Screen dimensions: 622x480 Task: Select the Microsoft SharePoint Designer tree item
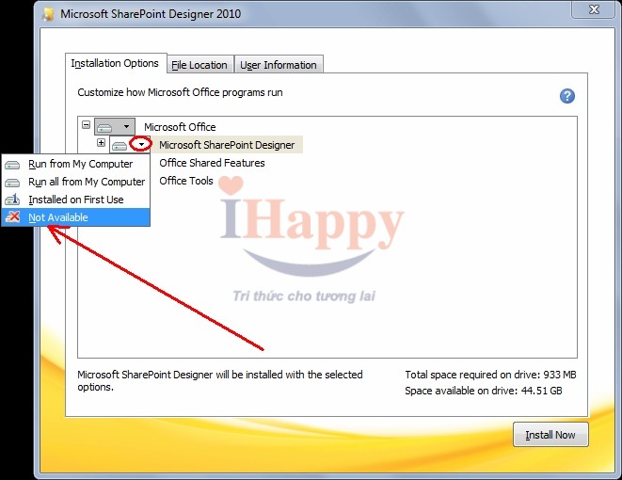tap(227, 145)
